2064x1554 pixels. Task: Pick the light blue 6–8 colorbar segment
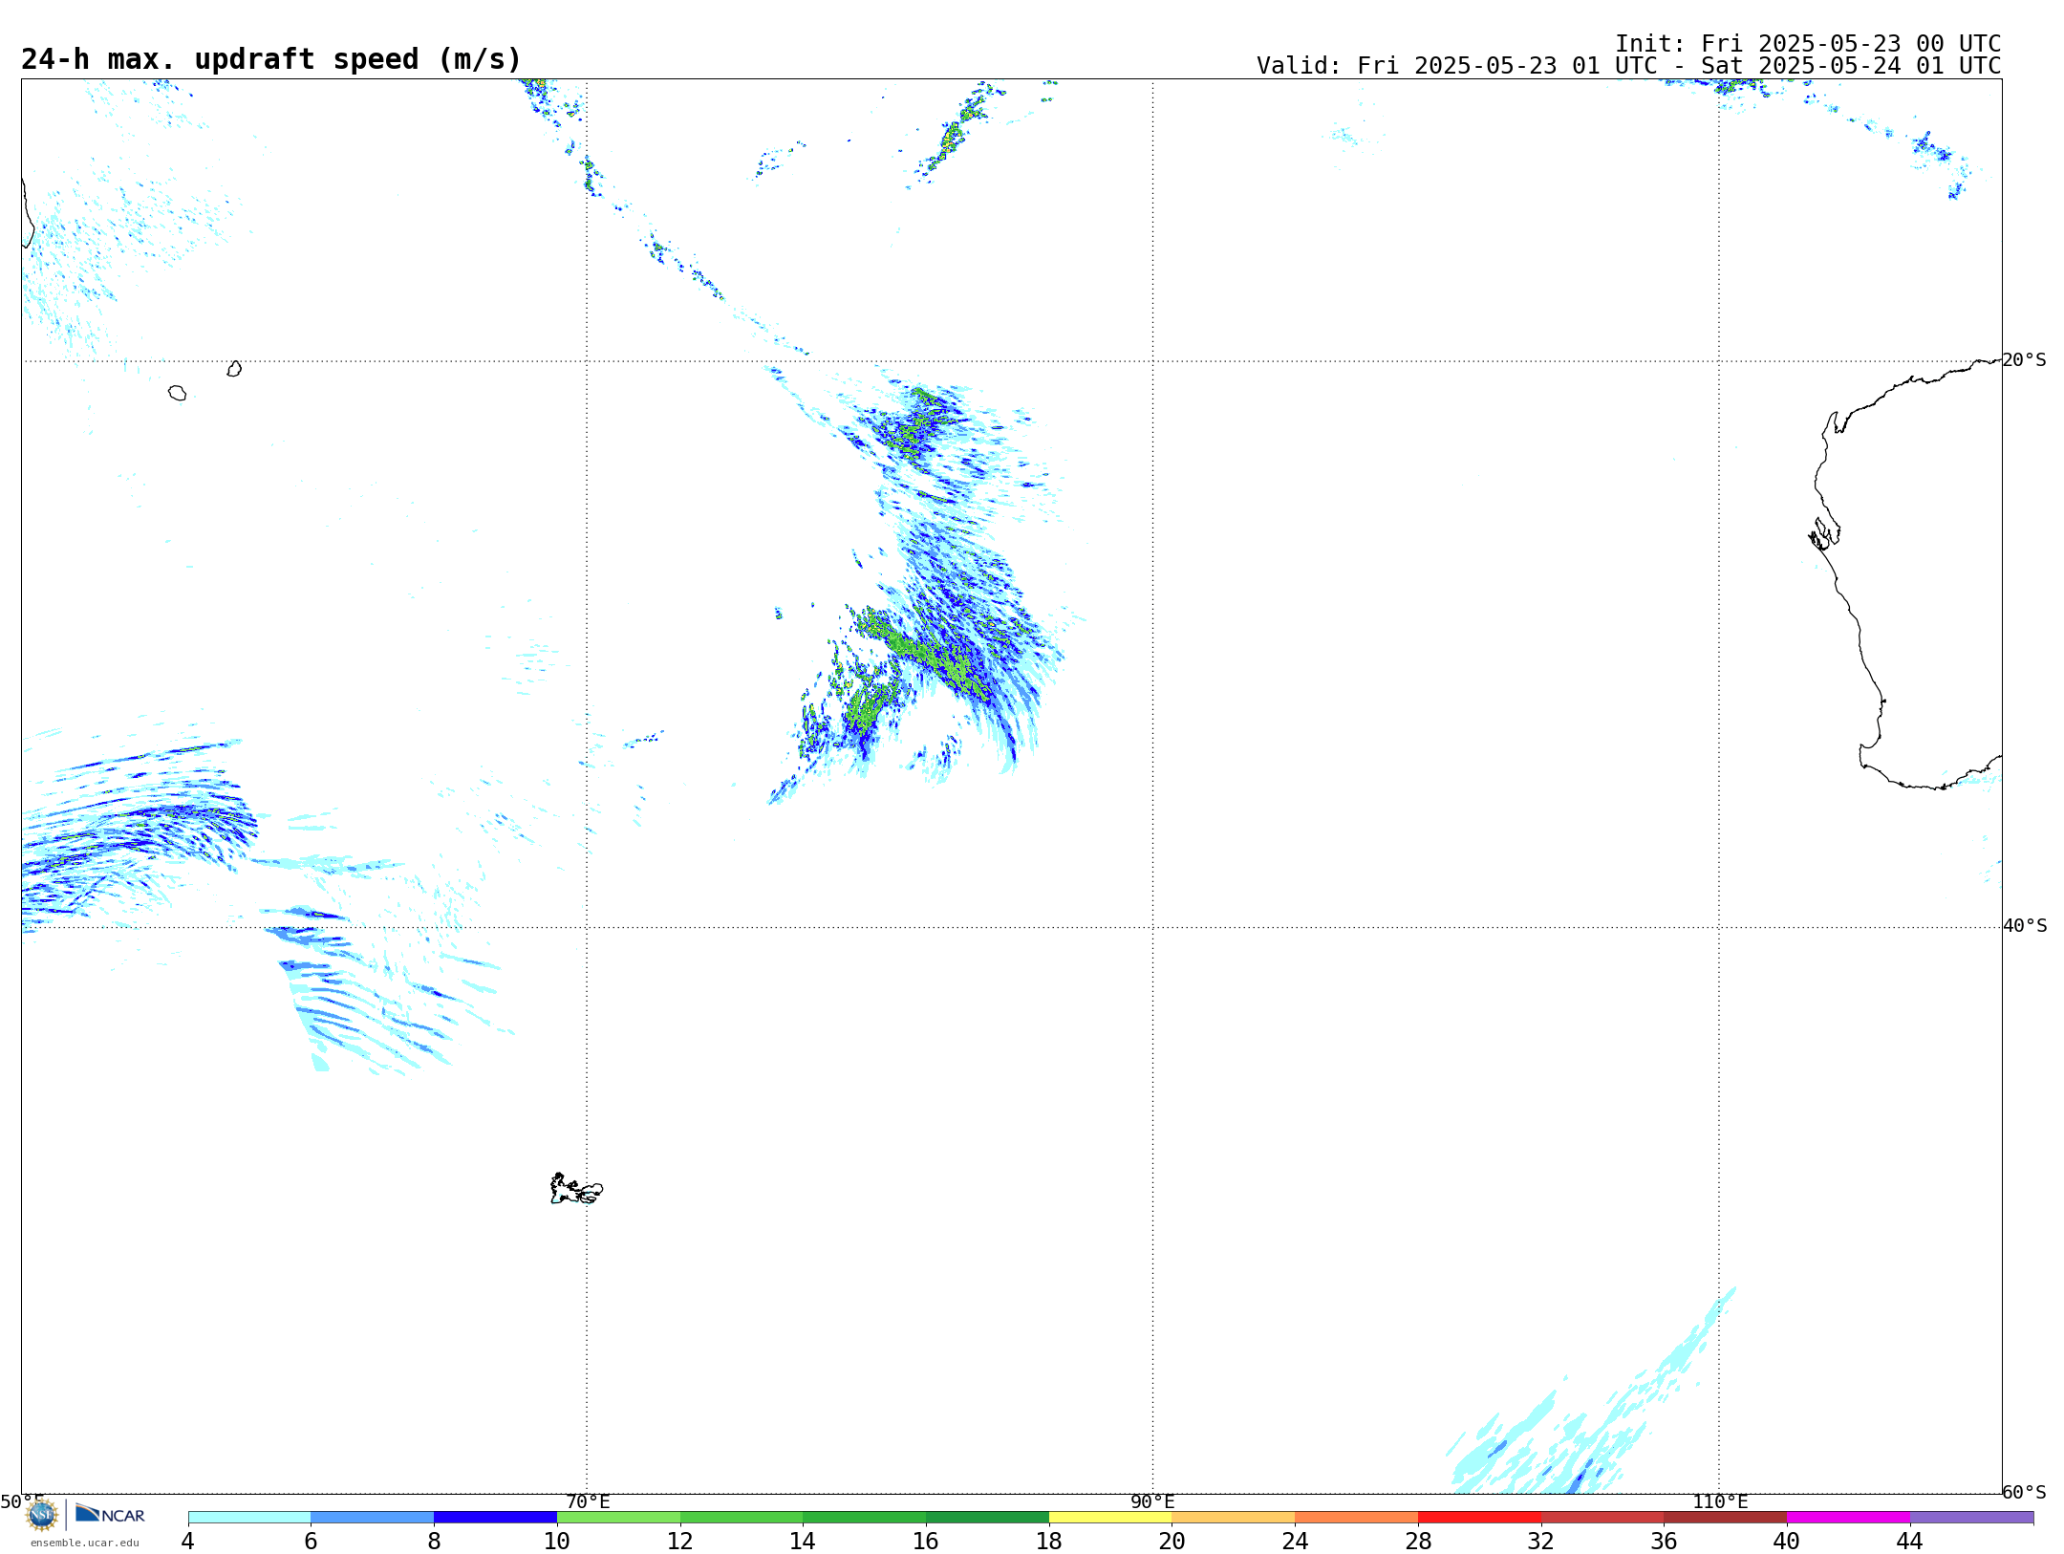[373, 1517]
